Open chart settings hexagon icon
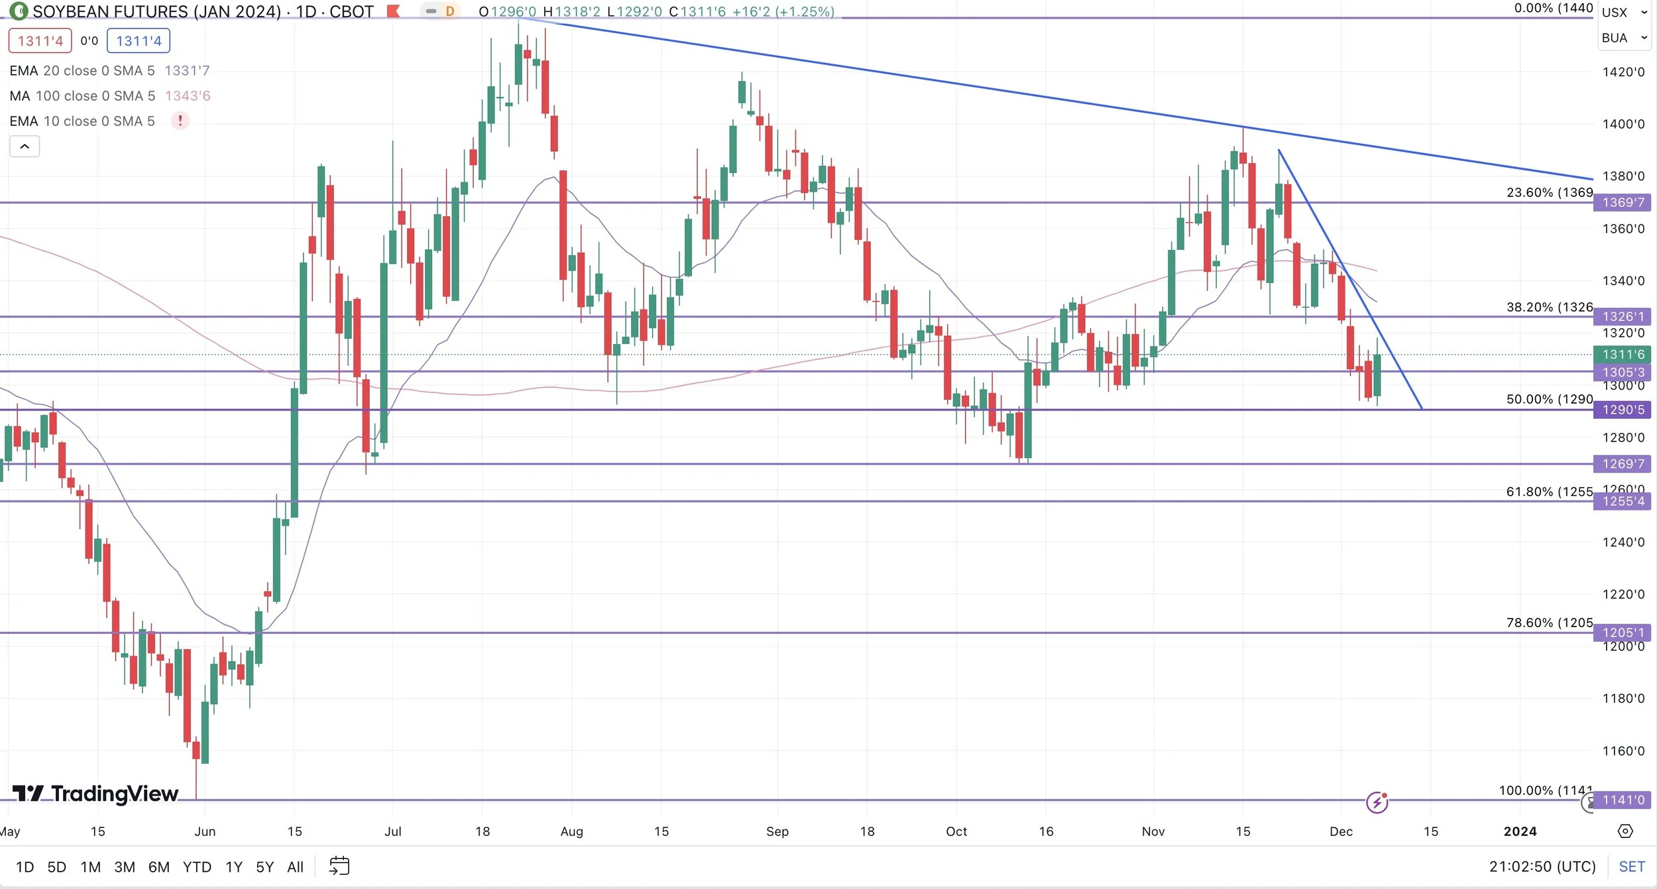The width and height of the screenshot is (1657, 889). pyautogui.click(x=1625, y=831)
